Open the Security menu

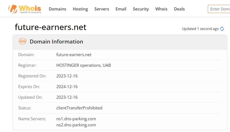click(x=141, y=9)
